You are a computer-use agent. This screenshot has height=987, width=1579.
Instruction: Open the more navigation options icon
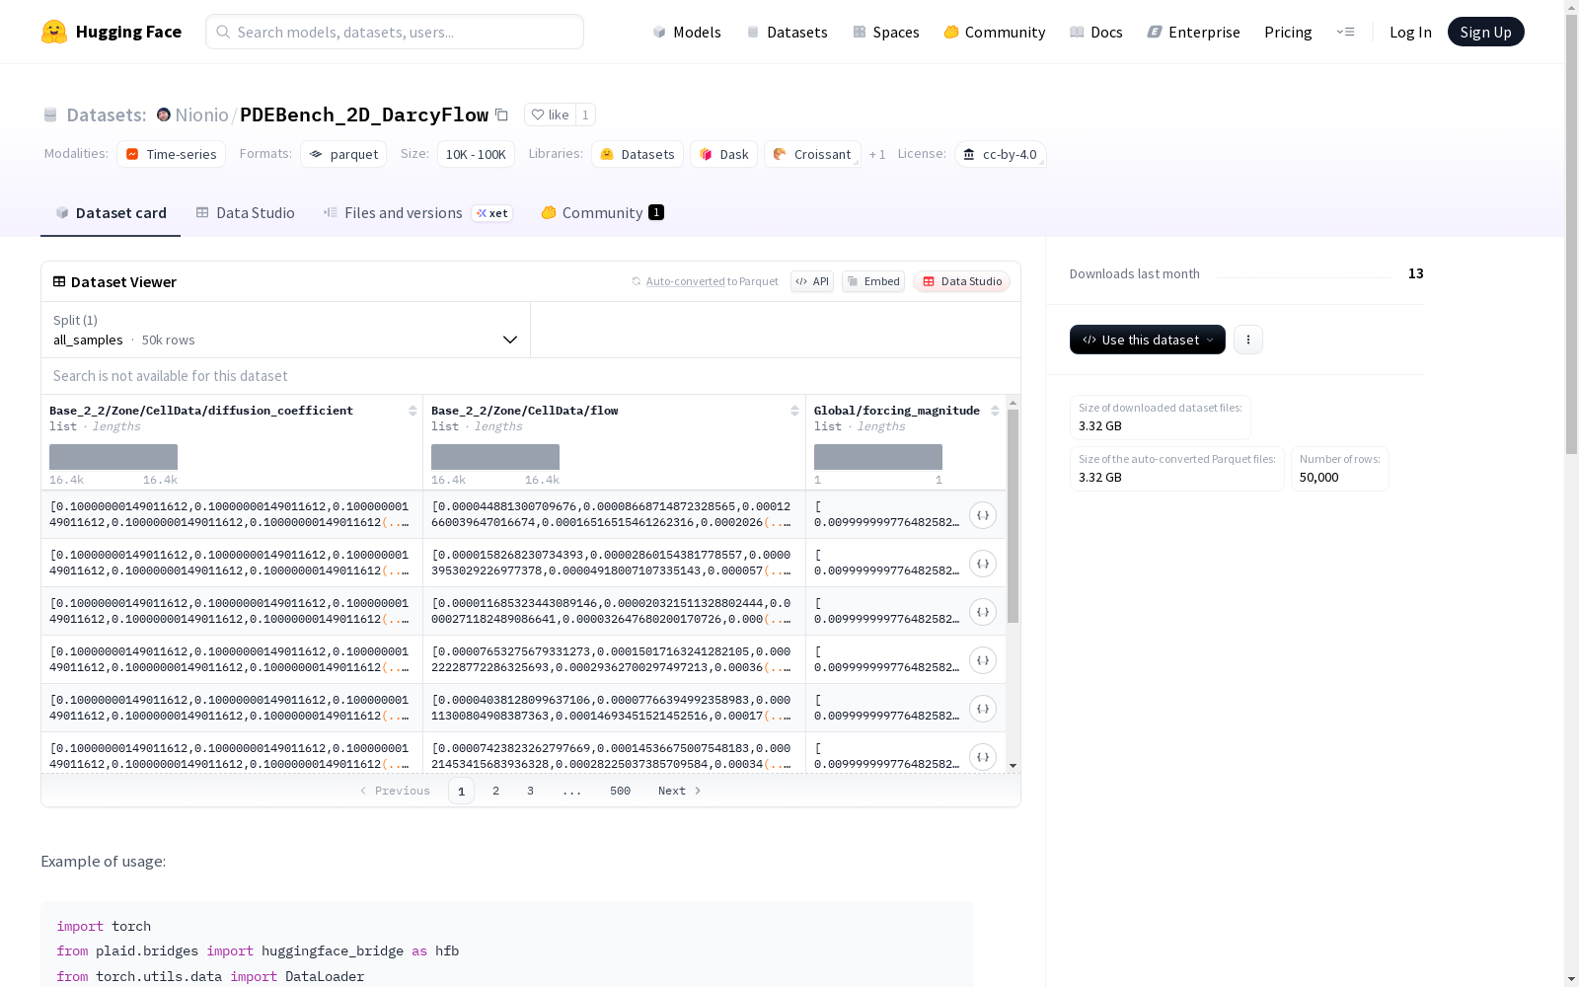click(1345, 32)
